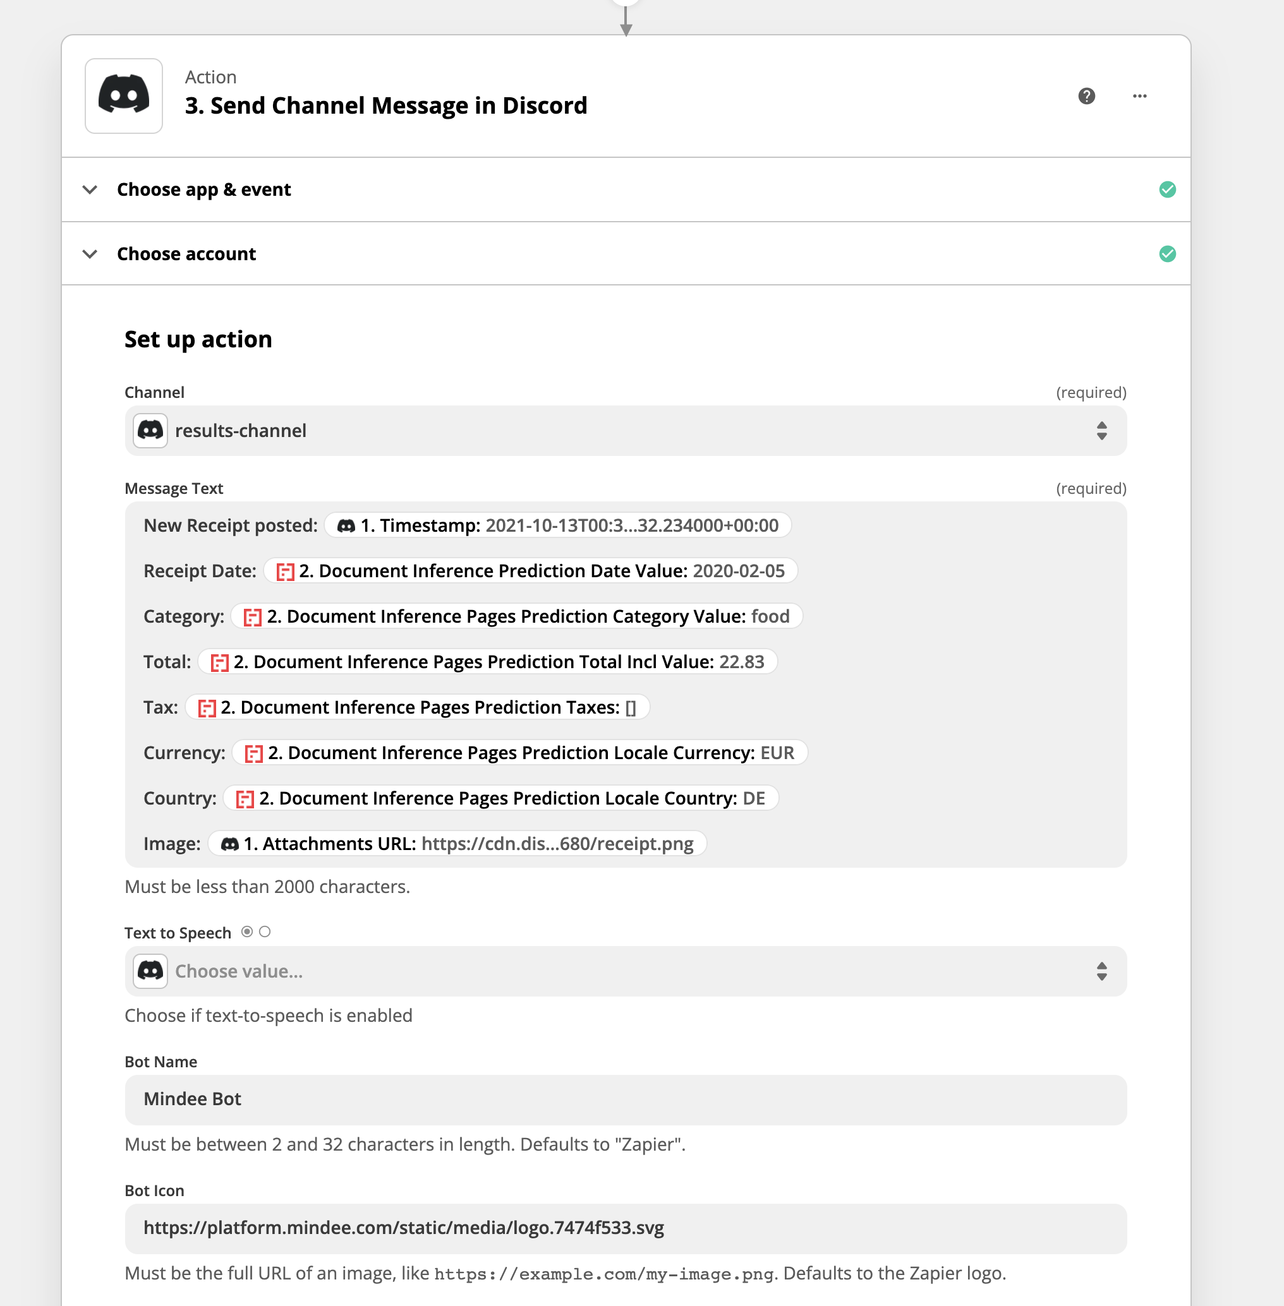Click 'Choose if text-to-speech is enabled' hint
This screenshot has width=1284, height=1306.
tap(269, 1015)
